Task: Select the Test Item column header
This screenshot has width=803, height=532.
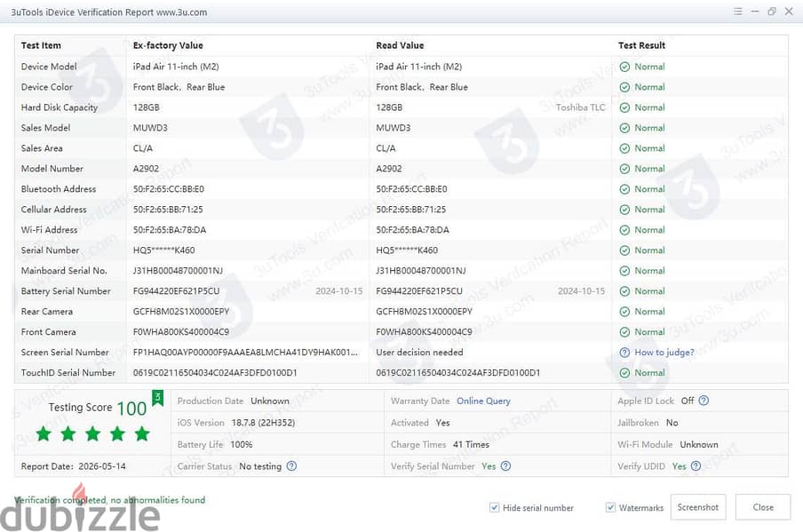Action: (41, 45)
